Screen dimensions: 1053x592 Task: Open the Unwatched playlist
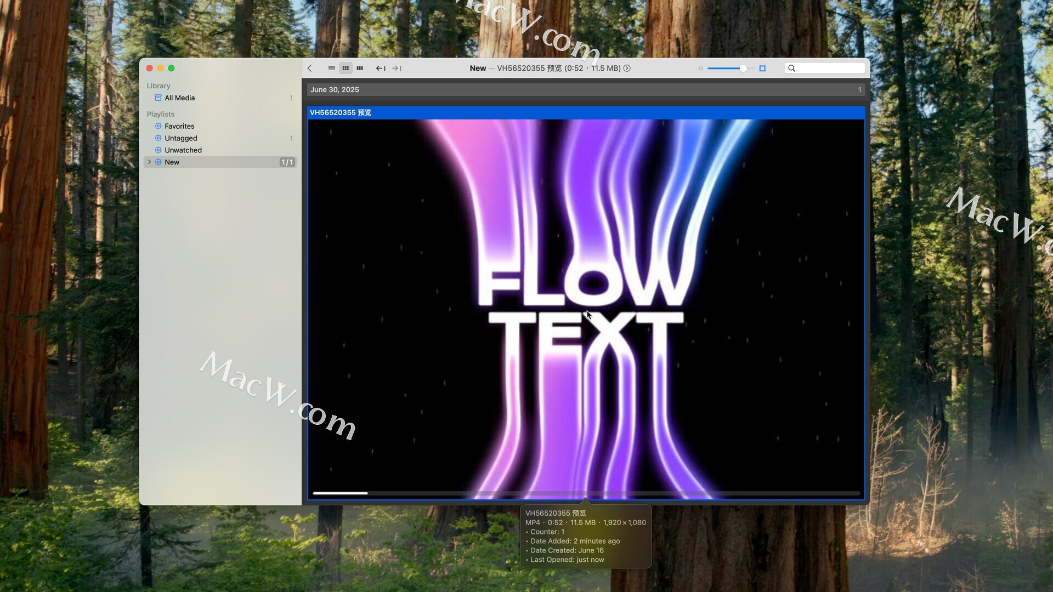pyautogui.click(x=220, y=150)
